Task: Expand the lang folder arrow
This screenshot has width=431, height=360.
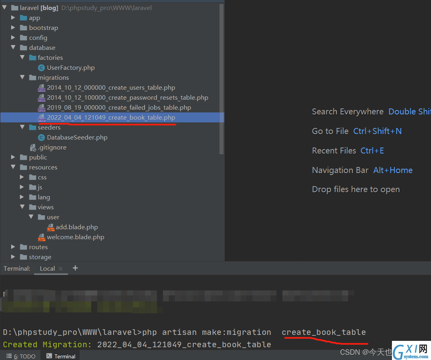Action: [22, 197]
